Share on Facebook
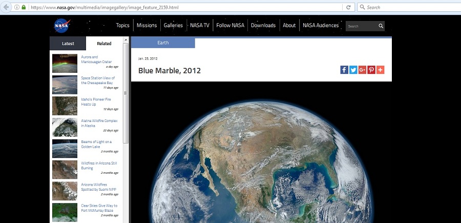Screen dimensions: 461x223 [x=344, y=70]
